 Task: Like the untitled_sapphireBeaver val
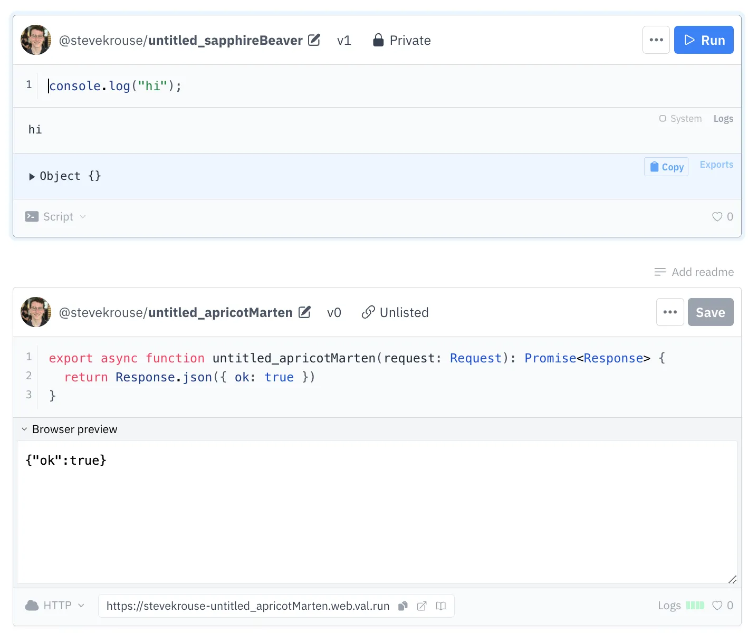click(x=717, y=216)
